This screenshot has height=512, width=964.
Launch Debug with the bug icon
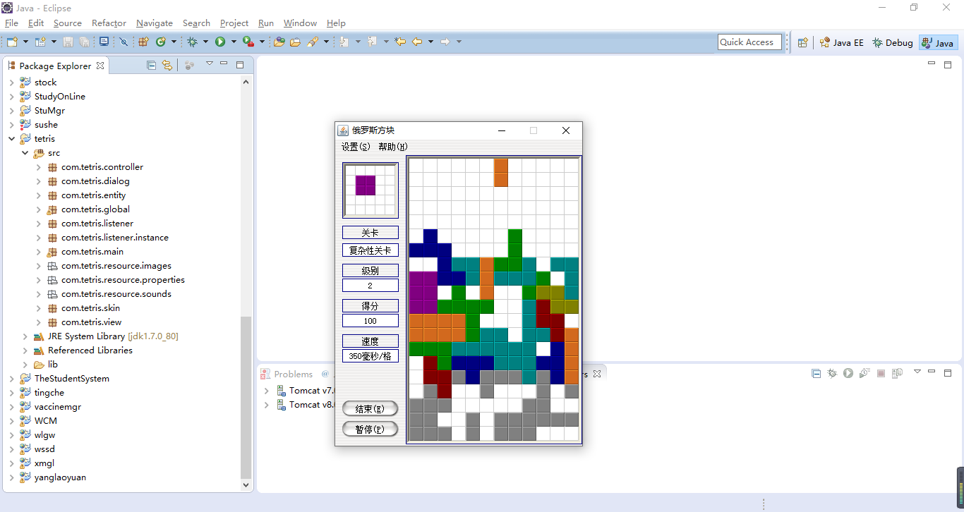pyautogui.click(x=192, y=42)
